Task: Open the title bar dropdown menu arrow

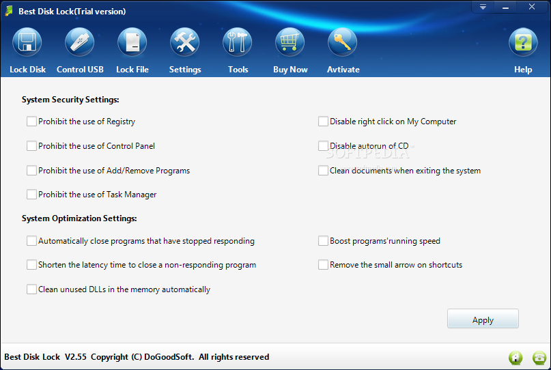Action: point(483,7)
